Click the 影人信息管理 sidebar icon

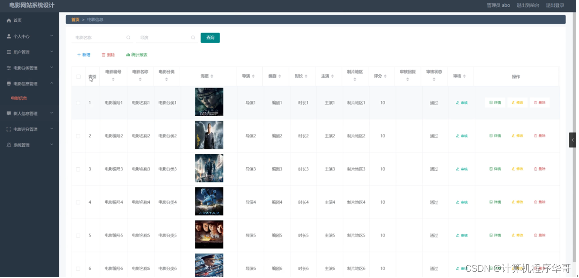pyautogui.click(x=9, y=113)
